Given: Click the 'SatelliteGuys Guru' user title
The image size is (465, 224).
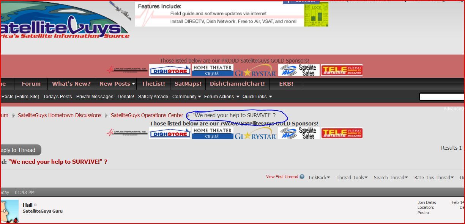Looking at the screenshot, I should coord(43,211).
